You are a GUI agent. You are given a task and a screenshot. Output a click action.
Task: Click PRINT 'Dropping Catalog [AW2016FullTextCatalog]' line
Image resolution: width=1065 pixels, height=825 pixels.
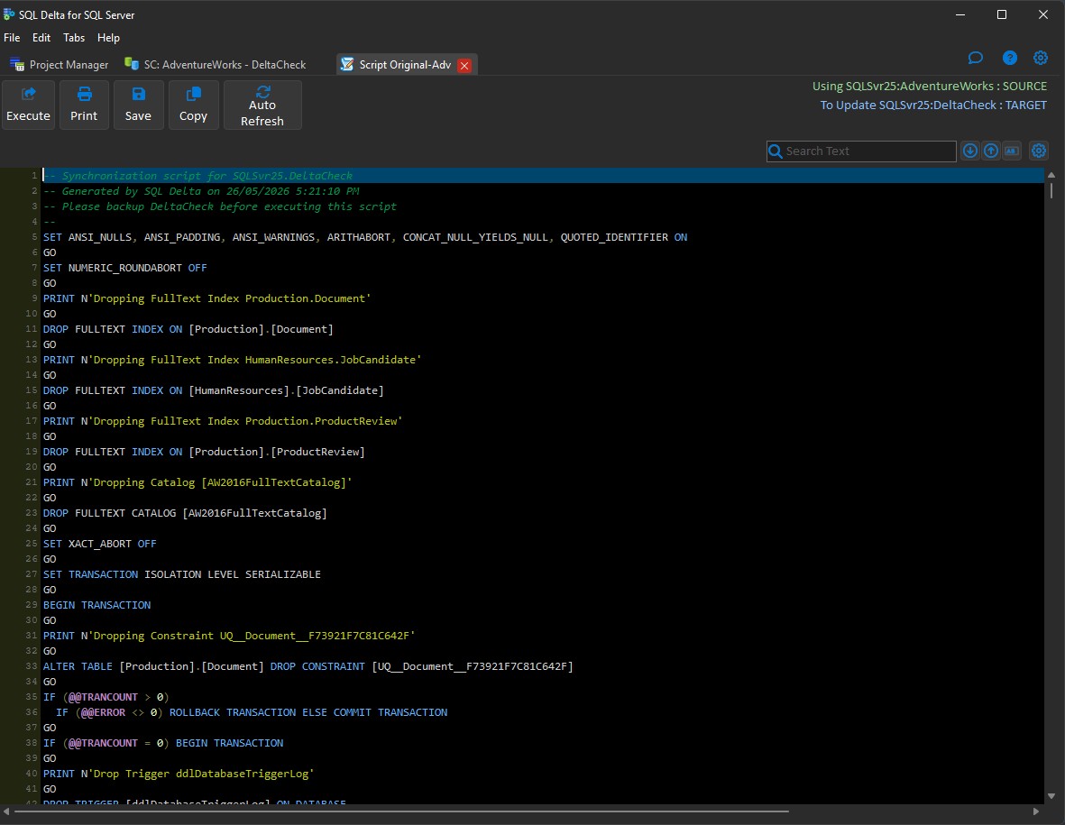[x=197, y=482]
